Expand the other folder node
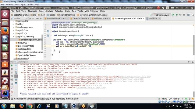Viewport: 195px width, 109px height. [x=13, y=24]
